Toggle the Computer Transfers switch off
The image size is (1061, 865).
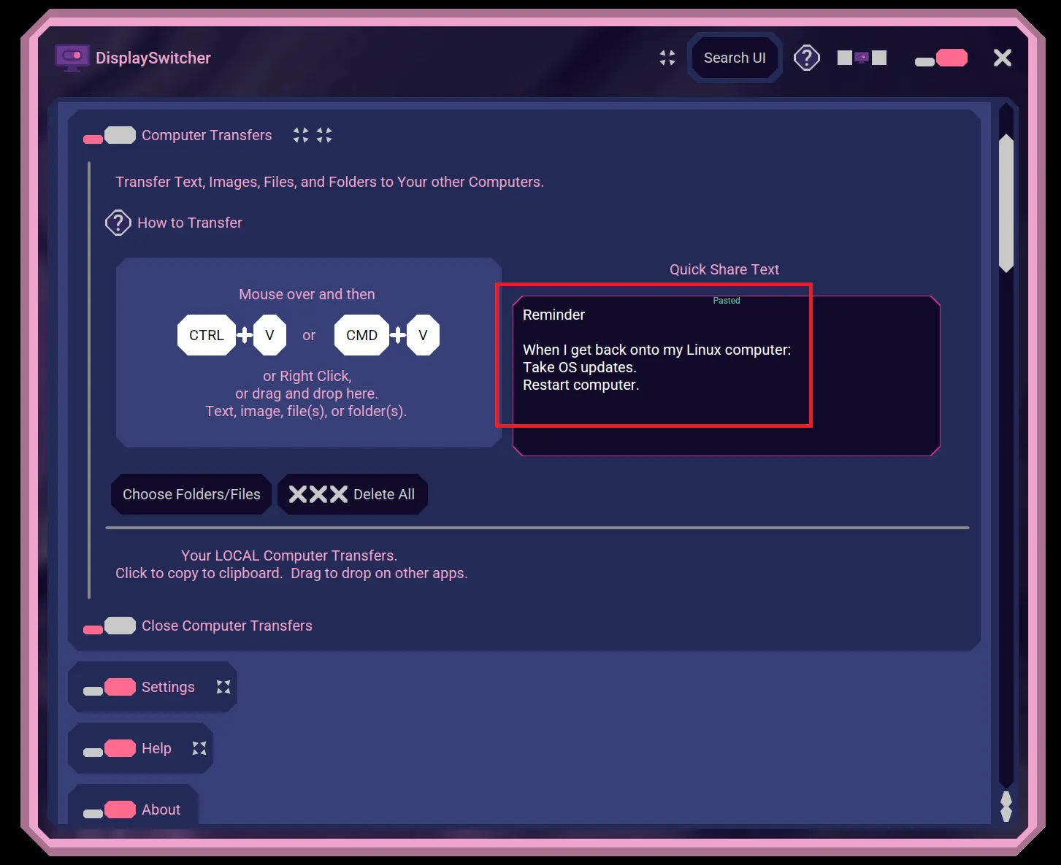coord(110,136)
